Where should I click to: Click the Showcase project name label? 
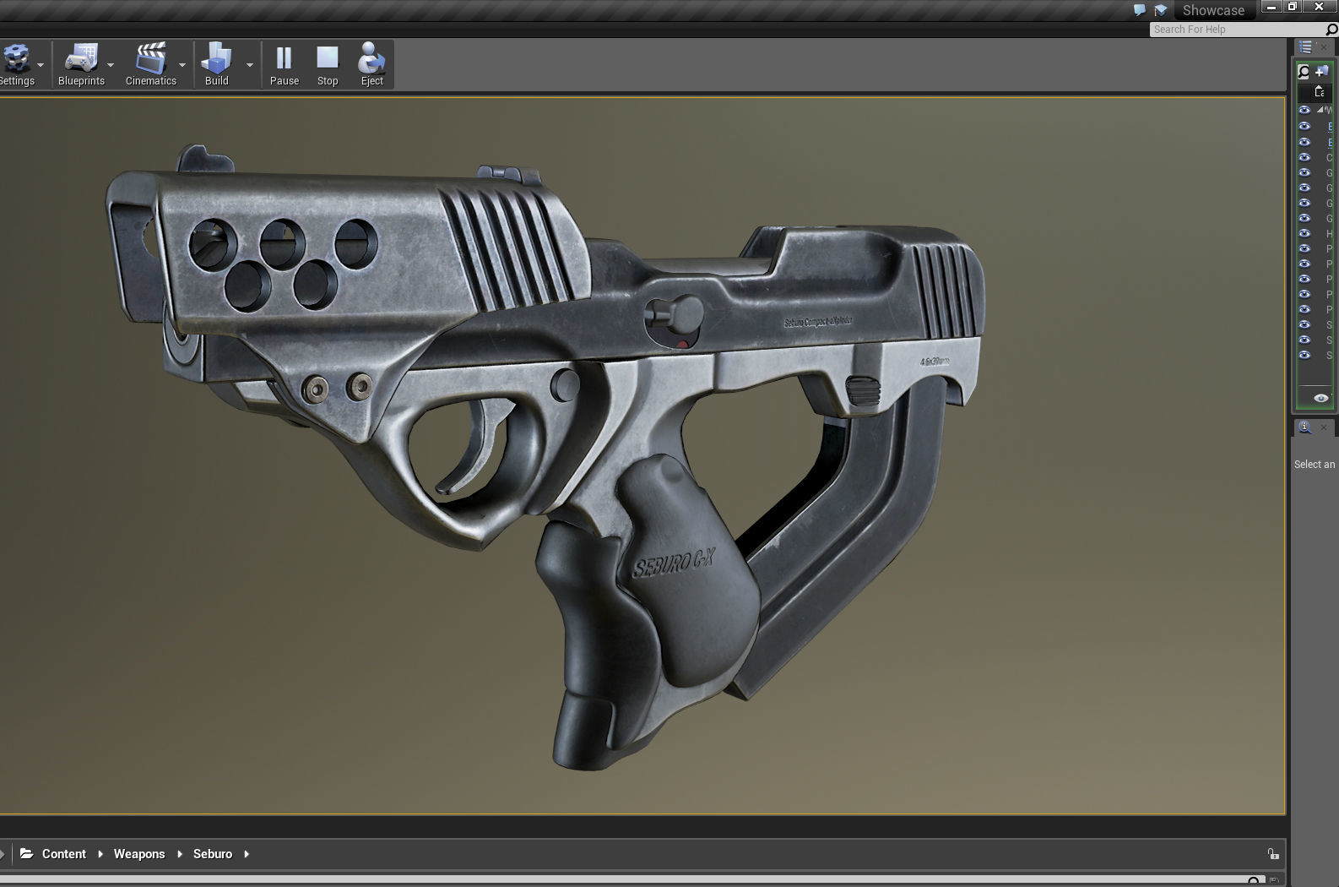(1213, 10)
